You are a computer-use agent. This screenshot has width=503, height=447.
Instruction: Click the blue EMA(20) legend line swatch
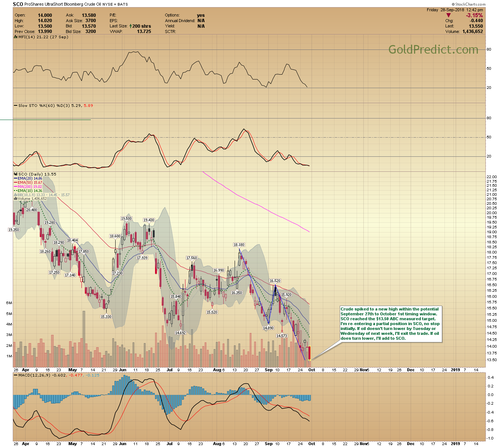point(15,178)
